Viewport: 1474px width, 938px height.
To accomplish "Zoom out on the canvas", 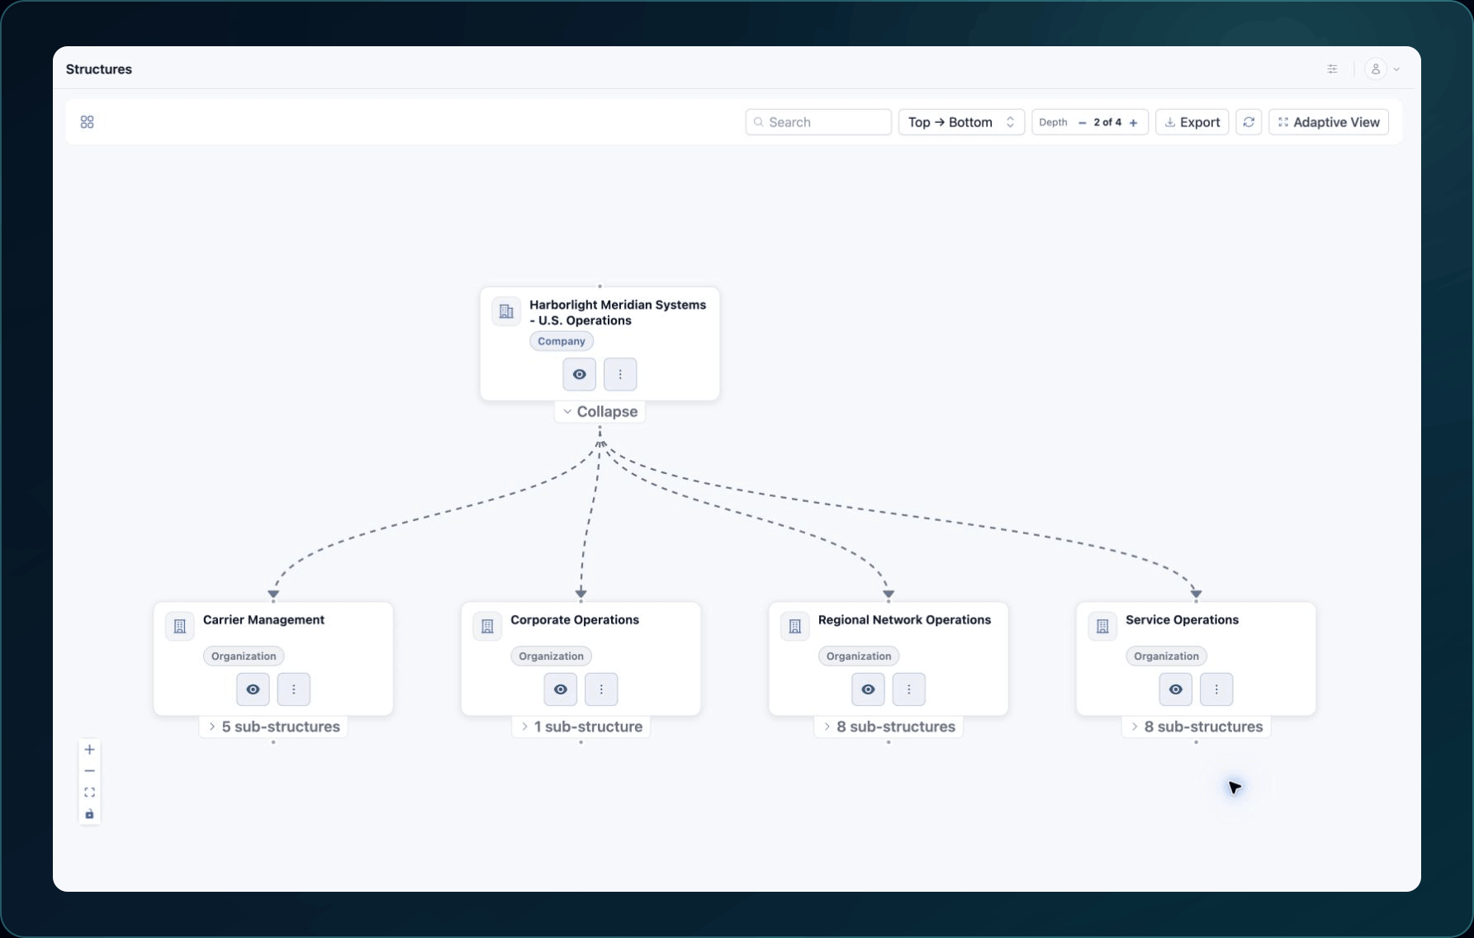I will point(89,771).
